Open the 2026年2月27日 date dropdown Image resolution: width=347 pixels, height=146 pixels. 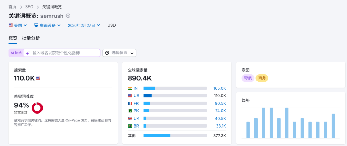[84, 25]
